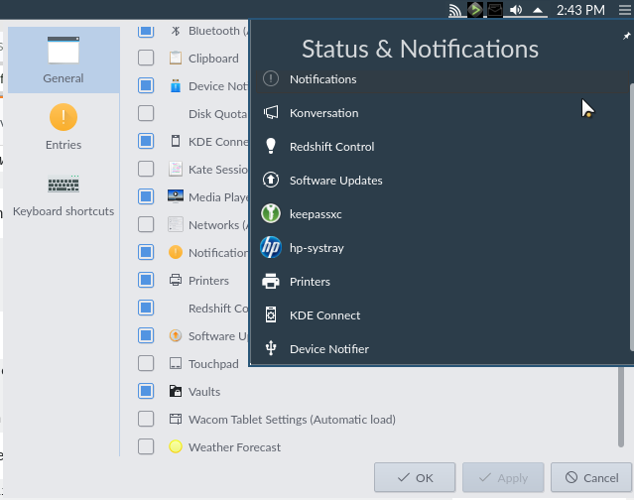
Task: Toggle the Bluetooth checkbox
Action: [146, 31]
